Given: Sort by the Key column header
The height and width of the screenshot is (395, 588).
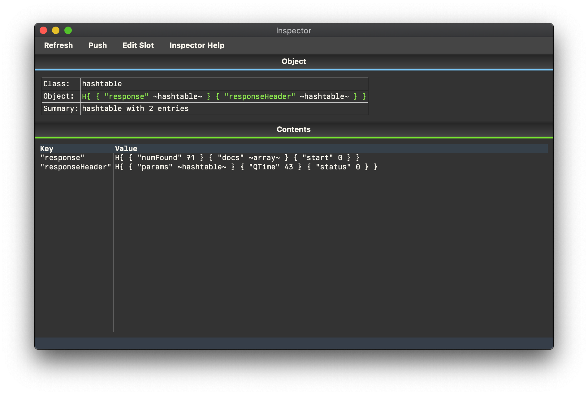Looking at the screenshot, I should point(47,149).
